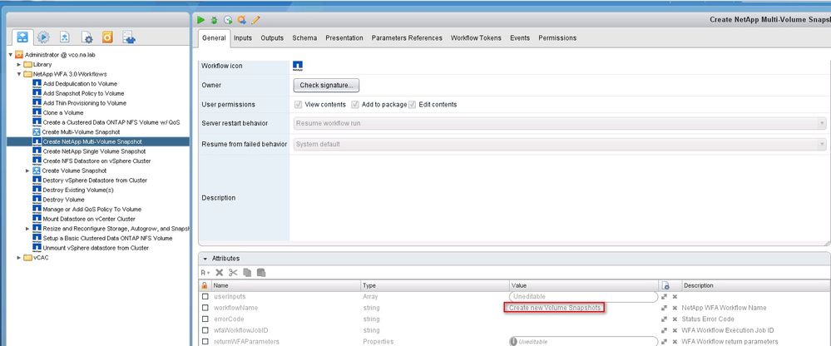Open the Resume from failed behavior dropdown
This screenshot has height=346, width=831.
click(x=560, y=144)
